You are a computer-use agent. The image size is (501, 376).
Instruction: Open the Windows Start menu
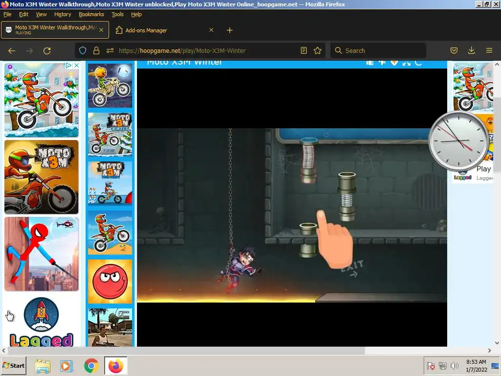13,366
